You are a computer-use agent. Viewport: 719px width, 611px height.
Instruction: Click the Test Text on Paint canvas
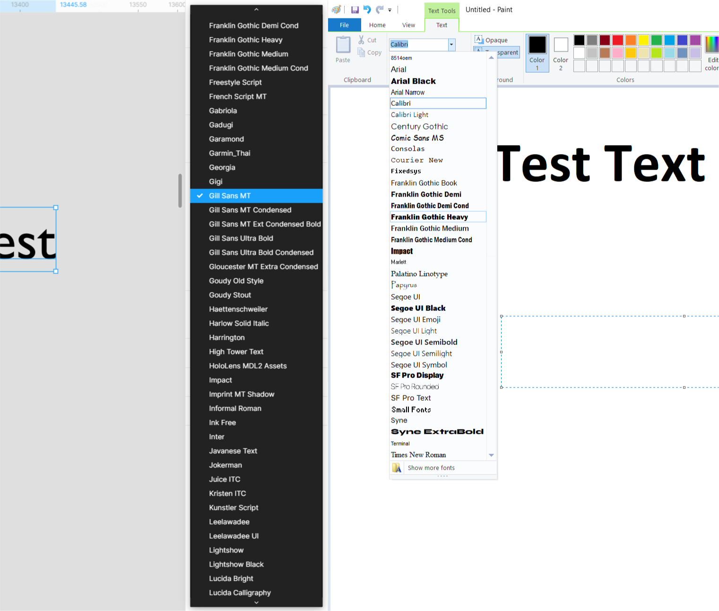click(x=601, y=164)
